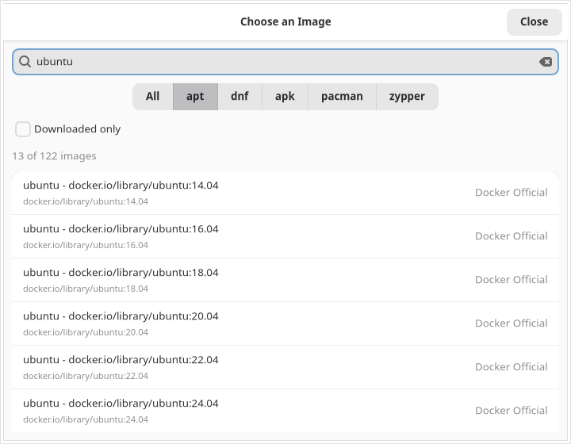The height and width of the screenshot is (444, 571).
Task: Switch to the dnf filter
Action: pos(240,97)
